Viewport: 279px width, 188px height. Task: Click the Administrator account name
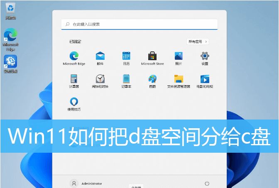(x=92, y=183)
